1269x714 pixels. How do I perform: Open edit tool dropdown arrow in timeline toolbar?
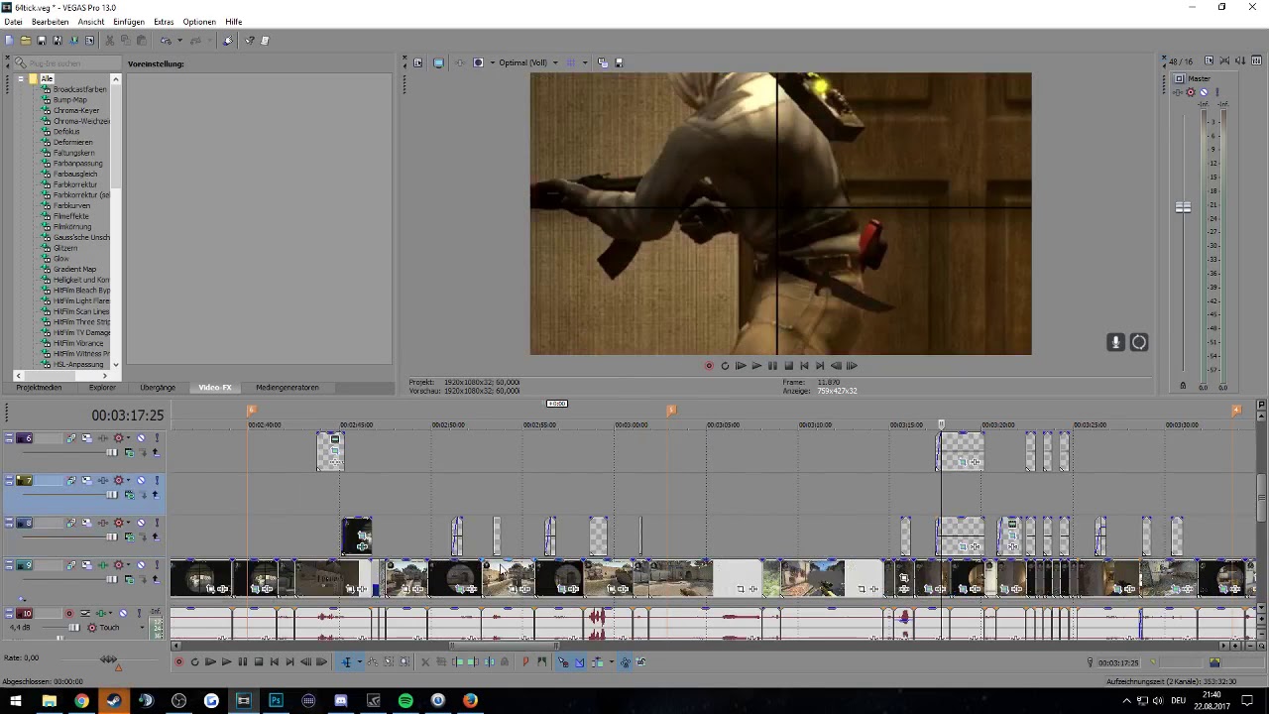tap(360, 662)
